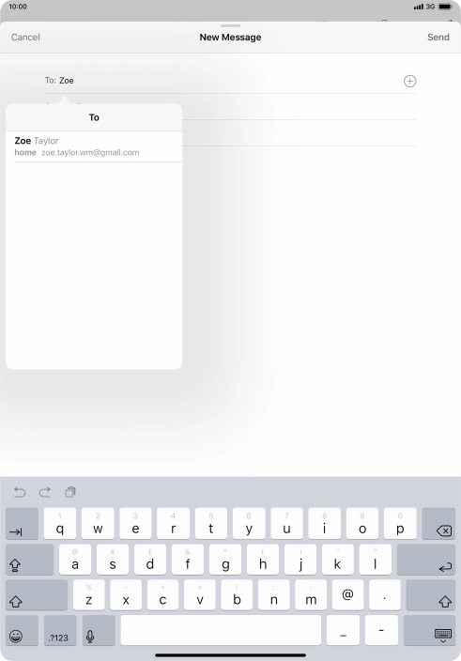
Task: Tap the s key
Action: (113, 560)
